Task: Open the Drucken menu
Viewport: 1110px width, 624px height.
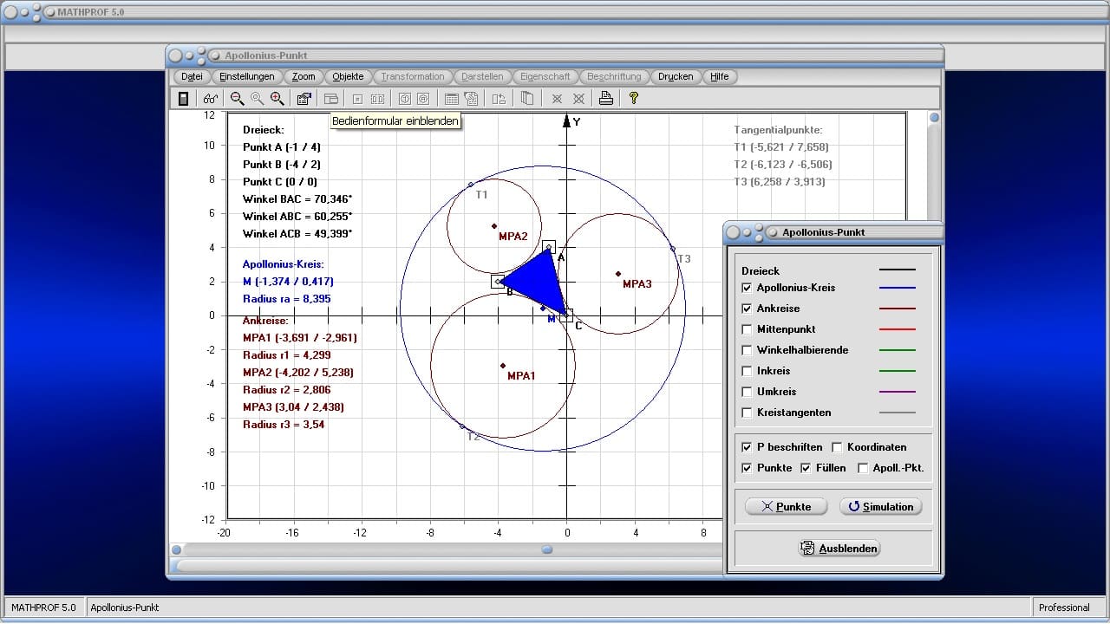Action: coord(676,76)
